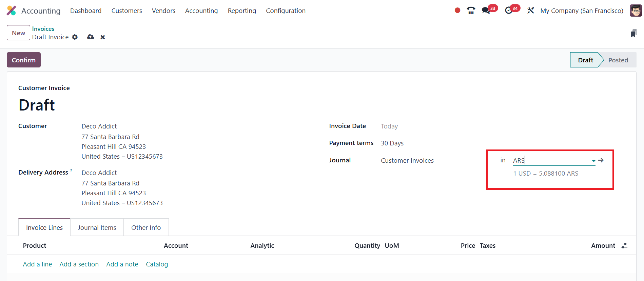Image resolution: width=644 pixels, height=281 pixels.
Task: Open the activities clock icon
Action: click(508, 11)
